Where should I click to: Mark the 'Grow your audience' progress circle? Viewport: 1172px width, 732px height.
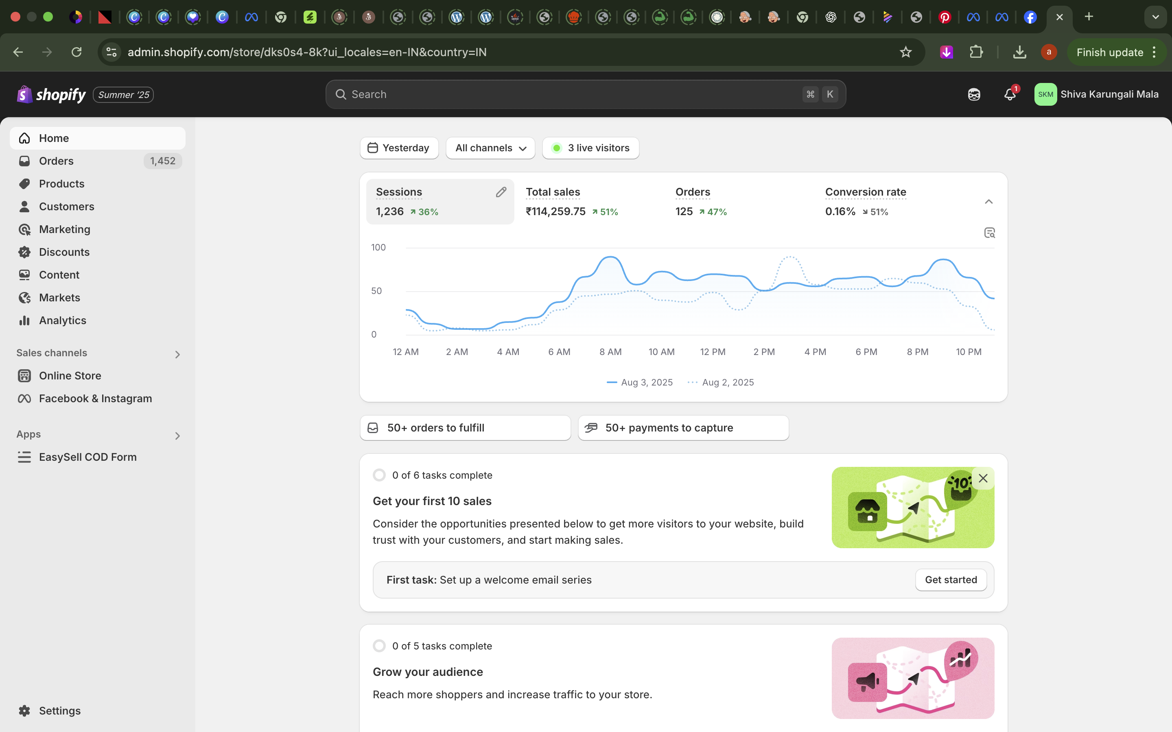click(x=379, y=645)
